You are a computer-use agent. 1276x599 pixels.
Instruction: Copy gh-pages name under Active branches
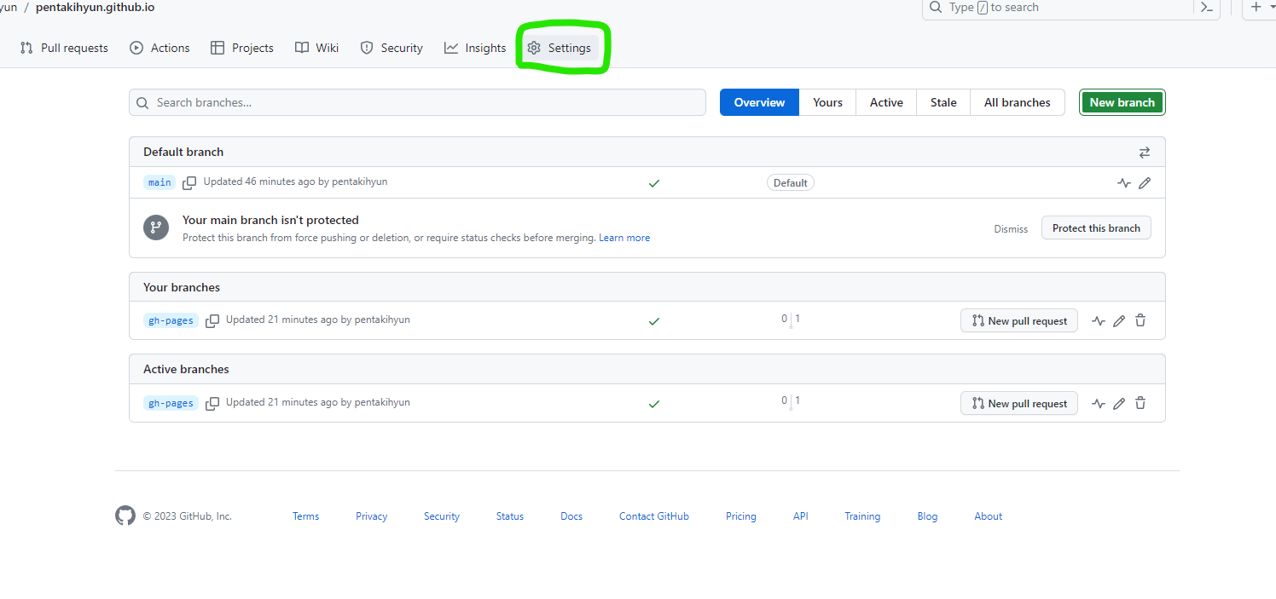click(x=212, y=403)
